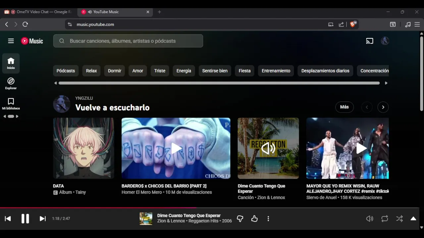The image size is (424, 238).
Task: Click the YouTube Music logo
Action: [x=32, y=41]
